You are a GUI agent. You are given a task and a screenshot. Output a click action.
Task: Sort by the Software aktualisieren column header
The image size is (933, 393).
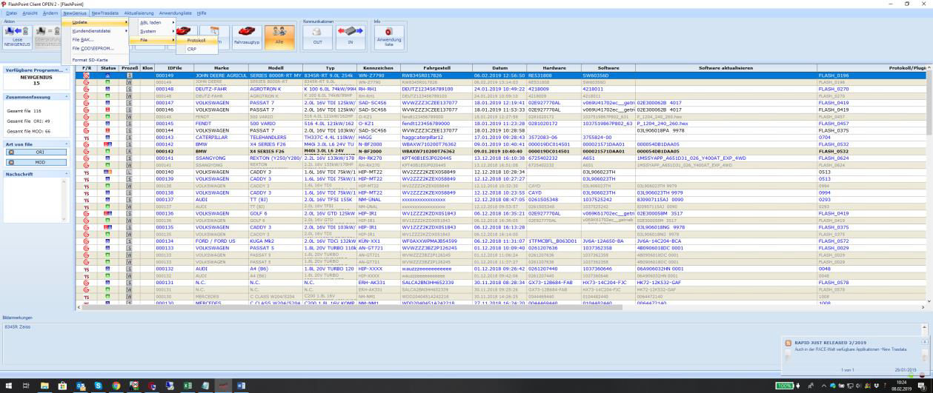[x=726, y=67]
